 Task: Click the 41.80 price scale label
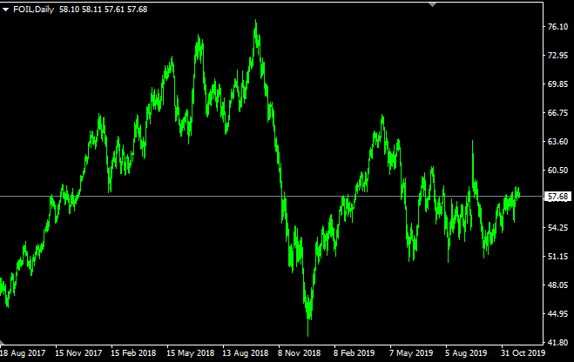[x=558, y=343]
